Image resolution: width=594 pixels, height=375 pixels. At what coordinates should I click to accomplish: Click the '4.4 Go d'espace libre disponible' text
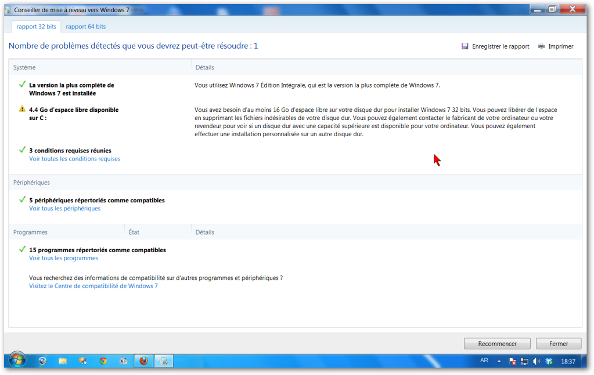74,114
